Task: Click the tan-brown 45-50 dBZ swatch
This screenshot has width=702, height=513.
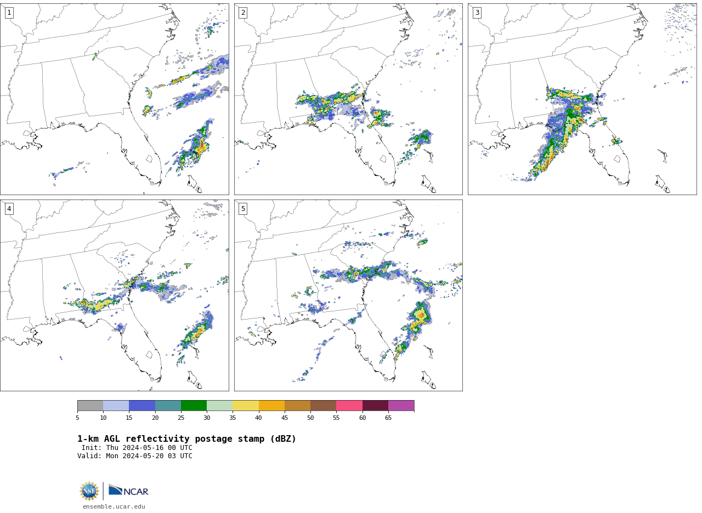Action: 298,406
